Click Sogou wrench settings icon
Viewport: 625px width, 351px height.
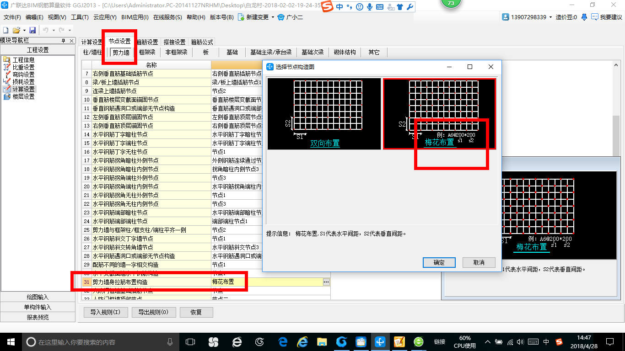pos(409,7)
